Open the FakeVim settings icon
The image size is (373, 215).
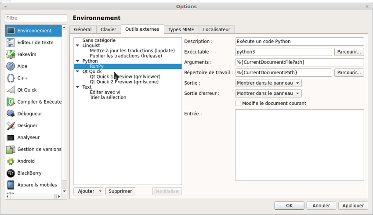click(11, 54)
